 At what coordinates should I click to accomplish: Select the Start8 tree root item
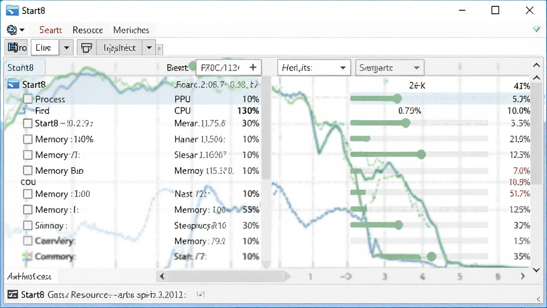(34, 84)
